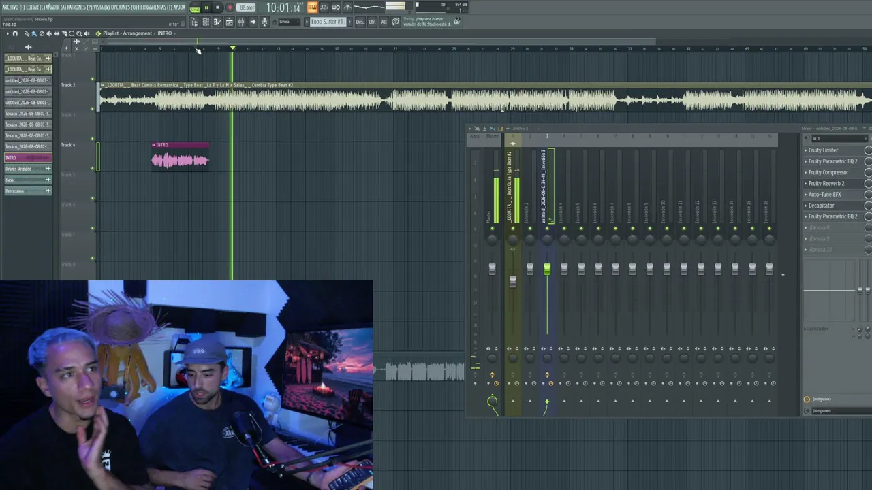Viewport: 872px width, 490px height.
Task: Select the dashed-rectangle Select tool
Action: (72, 33)
